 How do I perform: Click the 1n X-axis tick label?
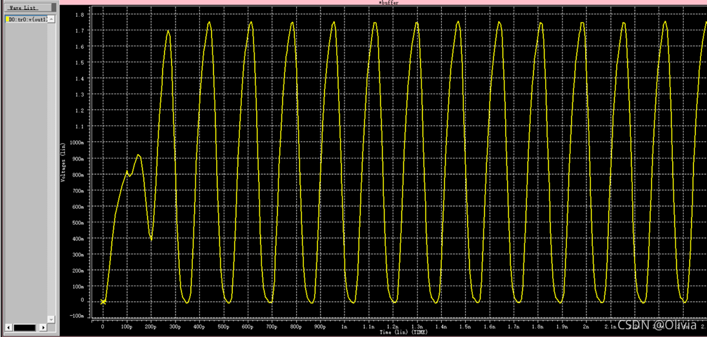[x=344, y=327]
